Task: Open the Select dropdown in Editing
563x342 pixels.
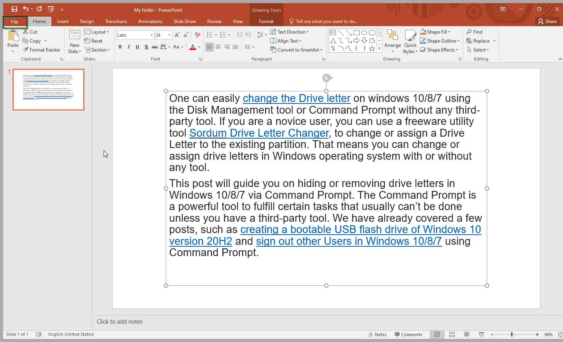Action: tap(478, 50)
